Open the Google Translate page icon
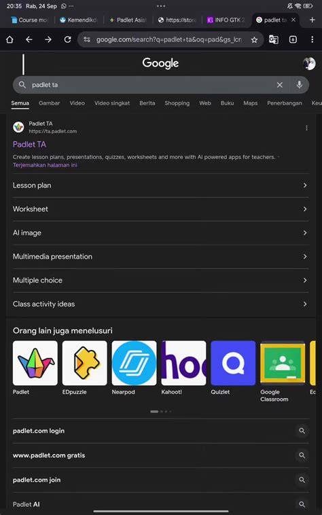Screen dimensions: 322x515 [x=273, y=39]
